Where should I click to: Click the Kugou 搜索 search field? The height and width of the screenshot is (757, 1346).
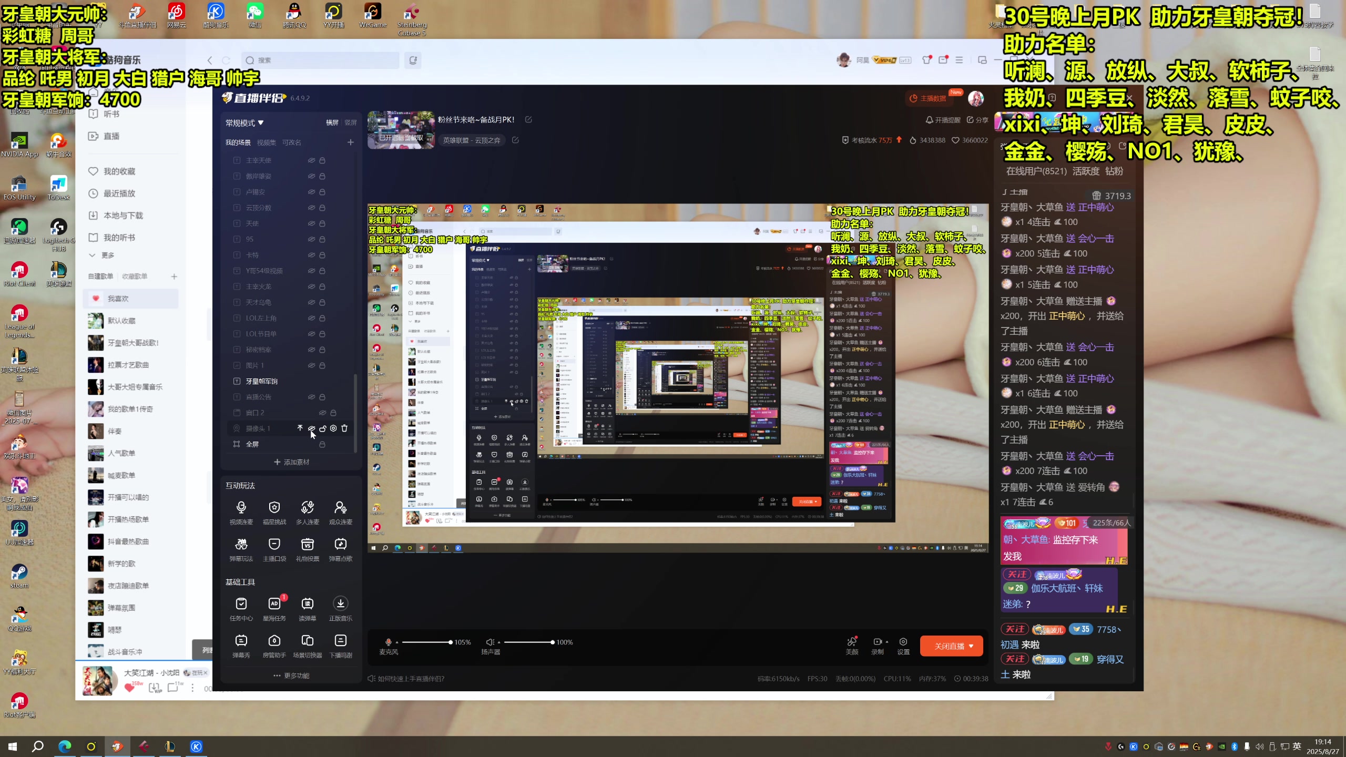[320, 60]
